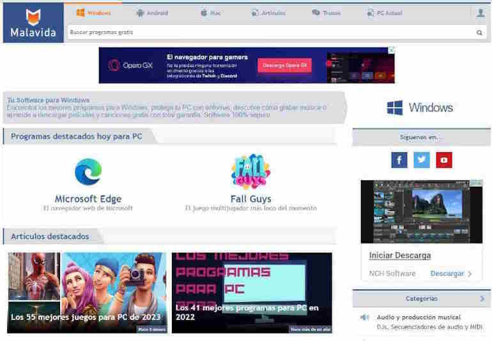This screenshot has height=341, width=492.
Task: Click 'El navegador web de Microsoft' description
Action: [88, 208]
